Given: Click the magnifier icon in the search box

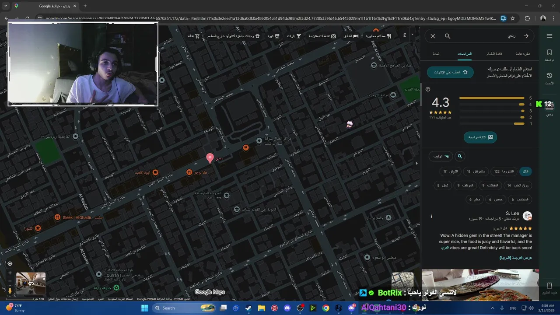Looking at the screenshot, I should tap(448, 36).
